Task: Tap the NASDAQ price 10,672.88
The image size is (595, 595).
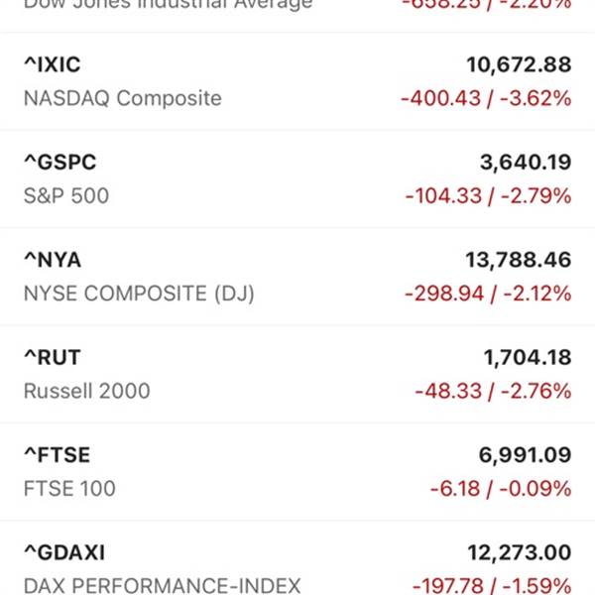Action: point(519,64)
